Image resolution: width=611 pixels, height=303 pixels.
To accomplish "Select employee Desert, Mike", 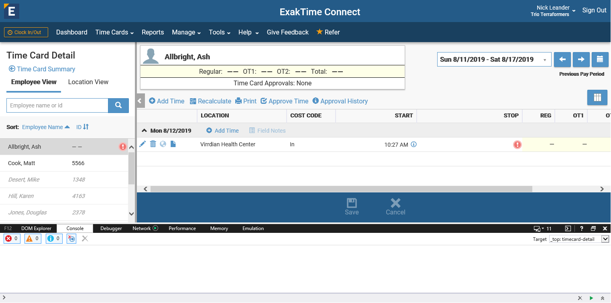I will pos(64,180).
